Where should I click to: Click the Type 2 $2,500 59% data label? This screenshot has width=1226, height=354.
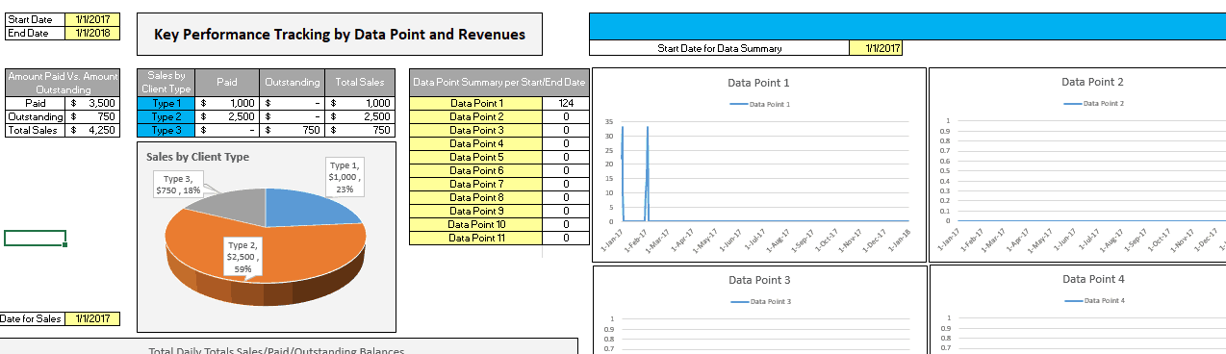pos(243,257)
